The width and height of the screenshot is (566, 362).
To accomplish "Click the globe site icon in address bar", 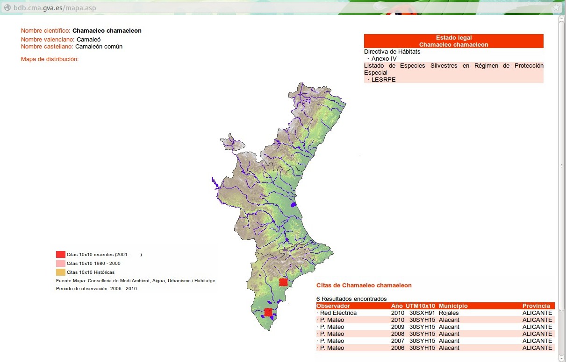I will (7, 8).
